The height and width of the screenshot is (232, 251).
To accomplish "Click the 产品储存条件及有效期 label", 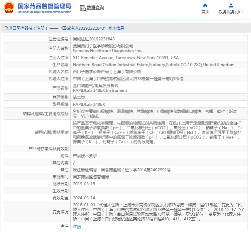I will click(x=48, y=149).
